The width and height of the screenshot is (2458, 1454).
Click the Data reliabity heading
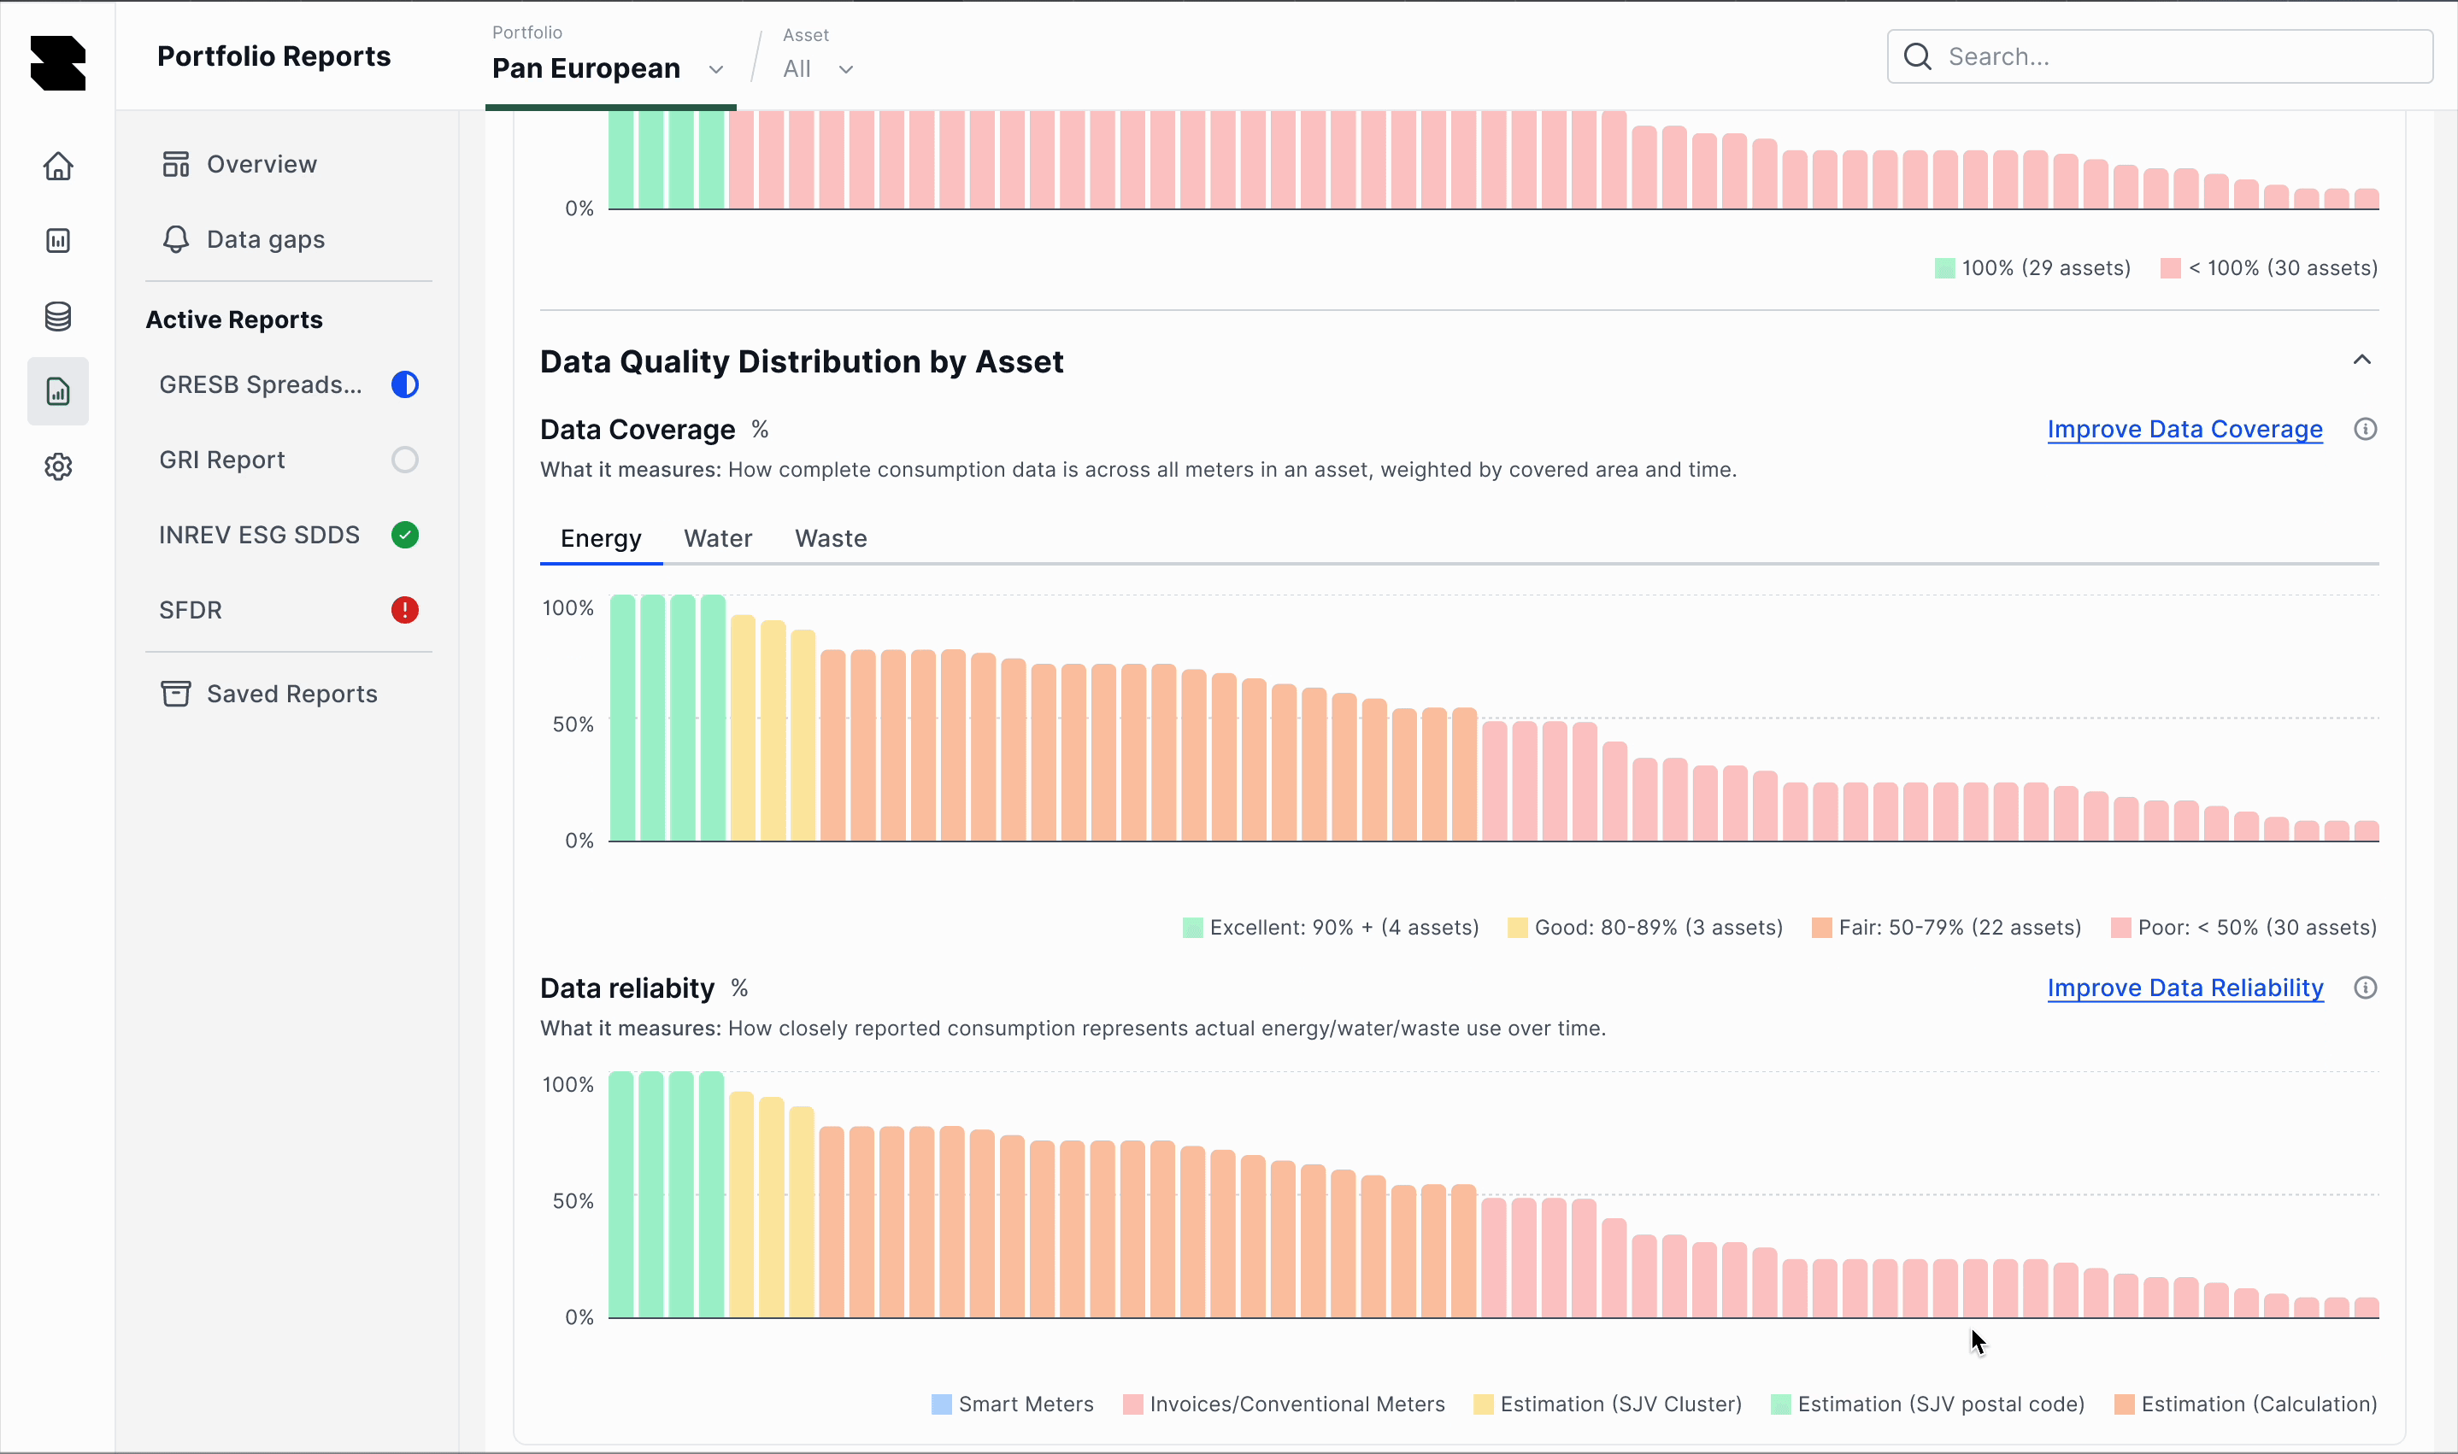627,988
